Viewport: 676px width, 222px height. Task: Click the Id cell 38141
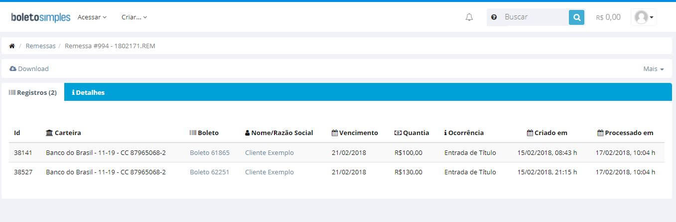click(23, 153)
